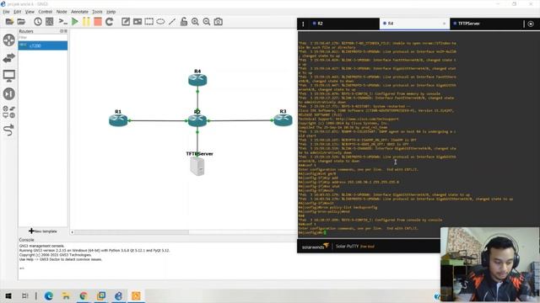Click the Routers panel float icon
This screenshot has height=303, width=540.
coord(62,31)
